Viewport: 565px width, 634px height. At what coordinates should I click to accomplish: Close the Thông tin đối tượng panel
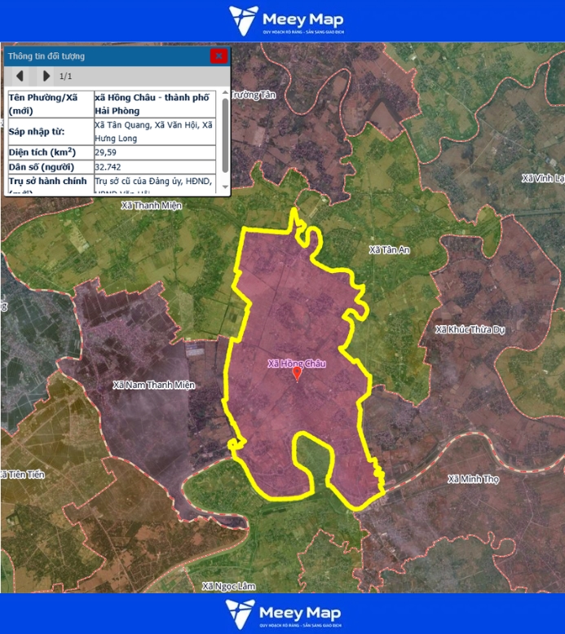218,56
